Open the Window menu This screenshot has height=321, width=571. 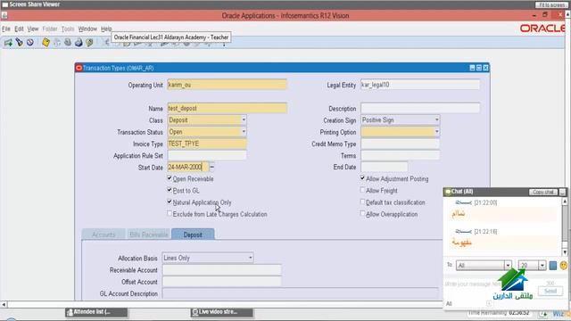(x=87, y=29)
